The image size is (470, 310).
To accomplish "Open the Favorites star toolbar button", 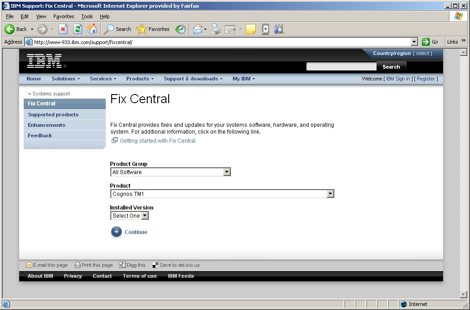I will click(x=153, y=29).
